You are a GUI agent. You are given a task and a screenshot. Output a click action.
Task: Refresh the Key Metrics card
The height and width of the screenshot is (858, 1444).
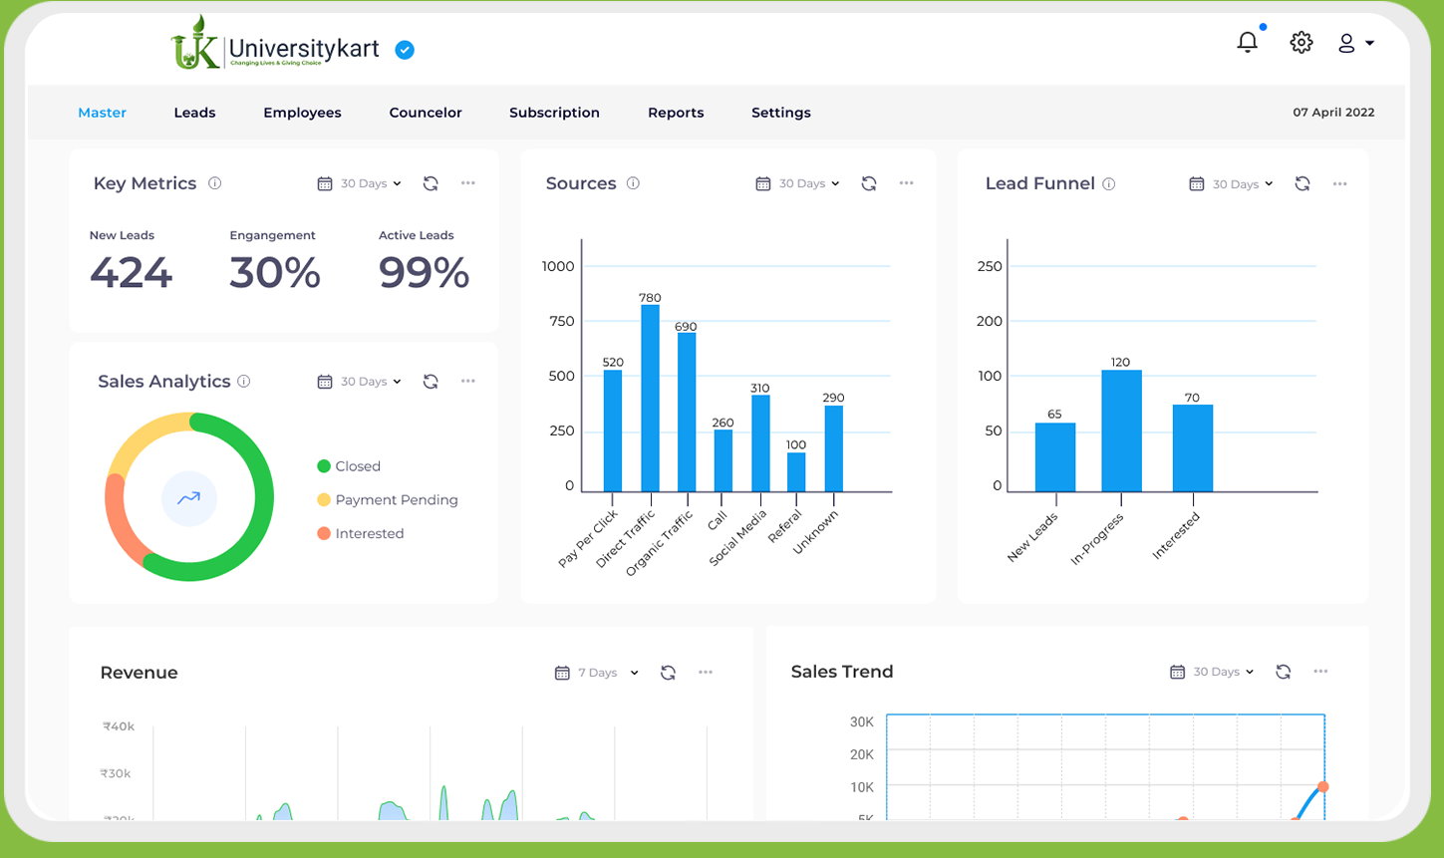[431, 183]
